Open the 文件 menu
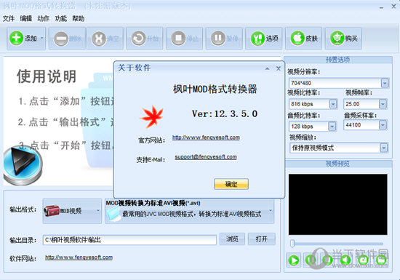 9,19
